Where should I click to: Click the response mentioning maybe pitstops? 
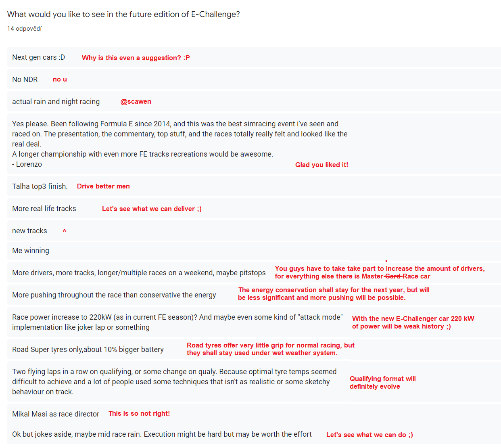pos(139,273)
